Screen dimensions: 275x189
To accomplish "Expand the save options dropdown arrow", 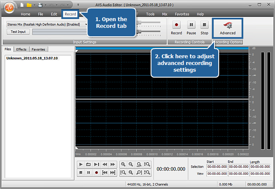I will 46,5.
